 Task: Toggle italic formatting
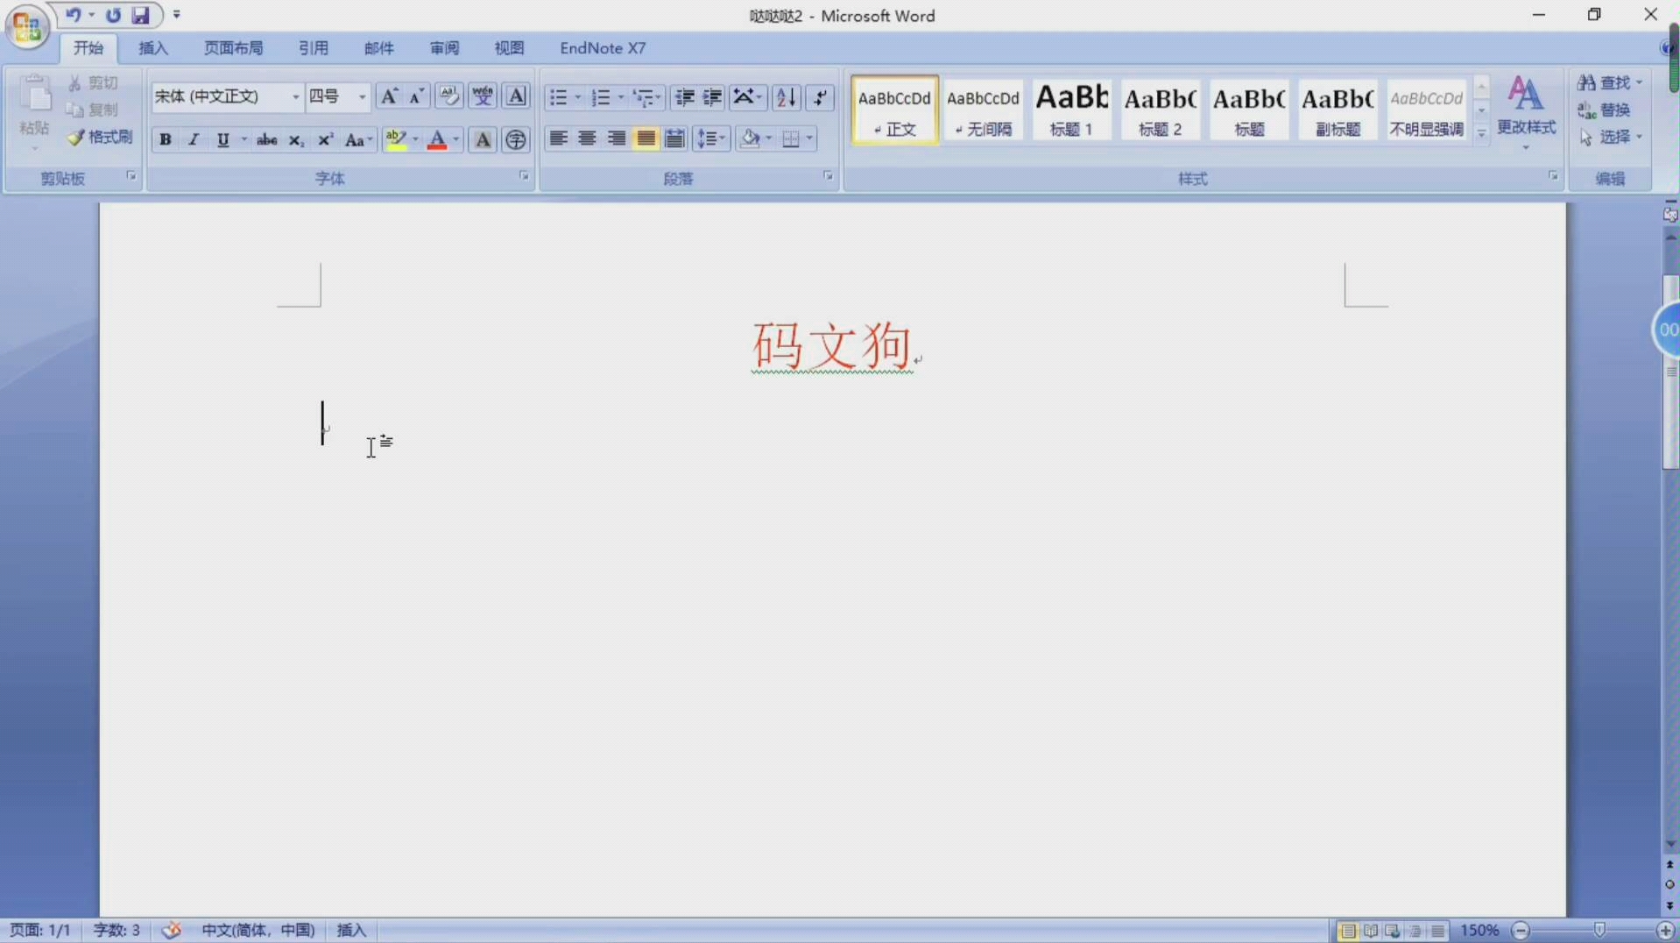point(194,139)
